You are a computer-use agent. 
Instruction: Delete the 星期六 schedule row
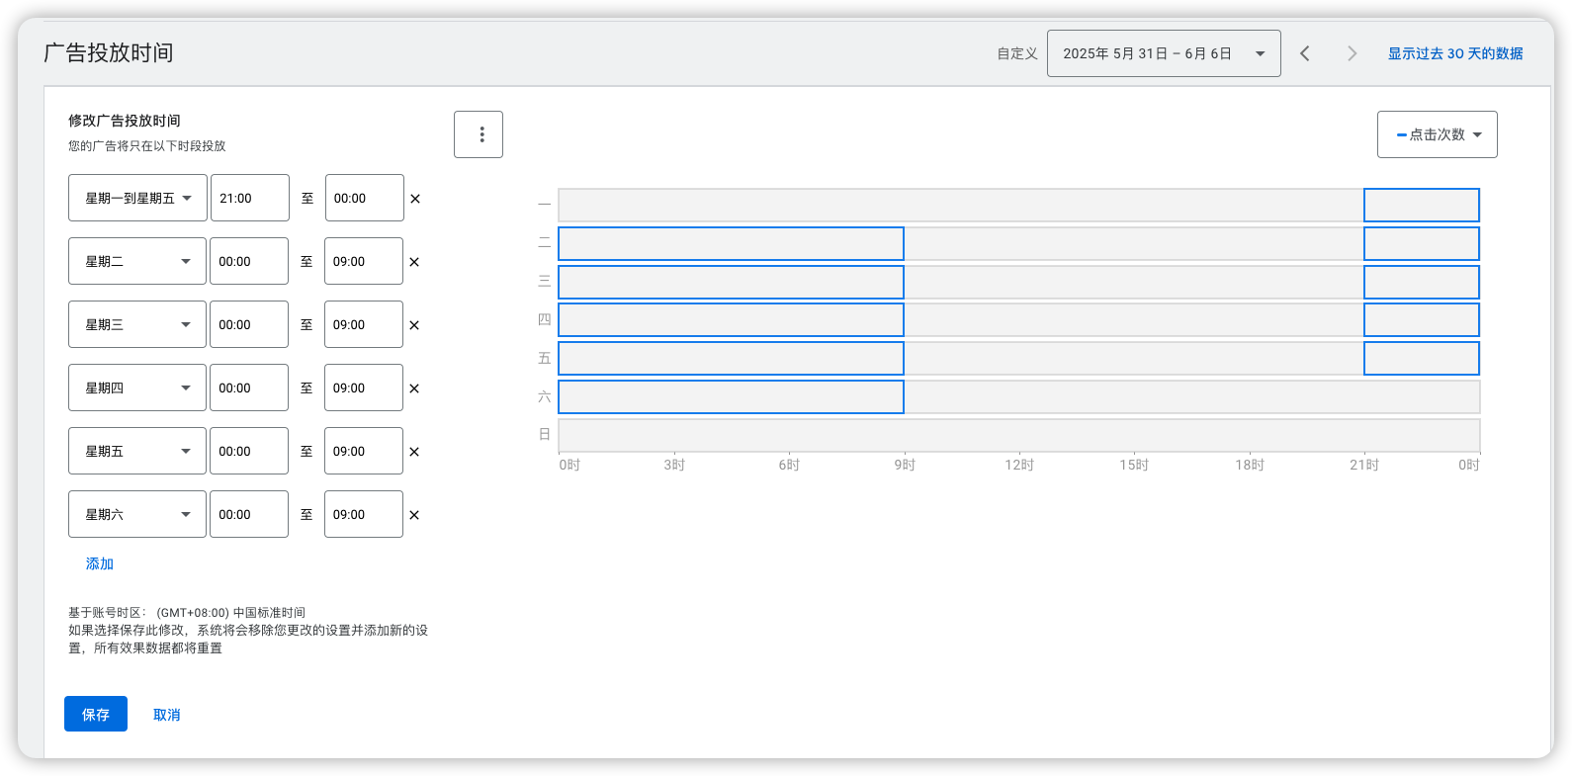point(414,515)
